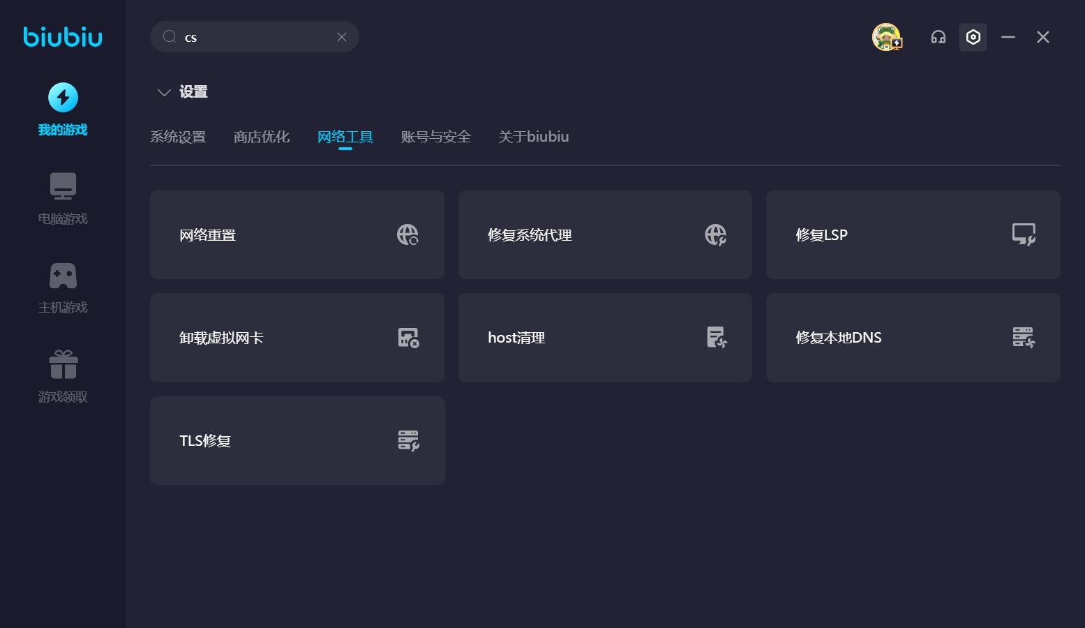Viewport: 1085px width, 628px height.
Task: Click the headset customer support icon
Action: coord(938,37)
